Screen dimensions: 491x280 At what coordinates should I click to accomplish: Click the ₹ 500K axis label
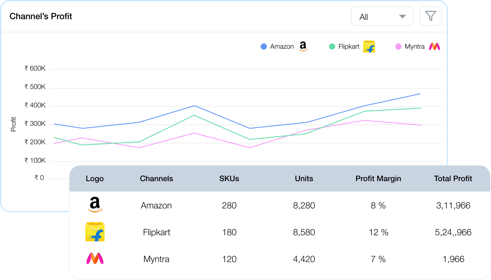tap(35, 87)
